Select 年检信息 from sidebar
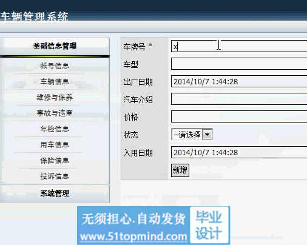This screenshot has height=245, width=307. click(55, 129)
